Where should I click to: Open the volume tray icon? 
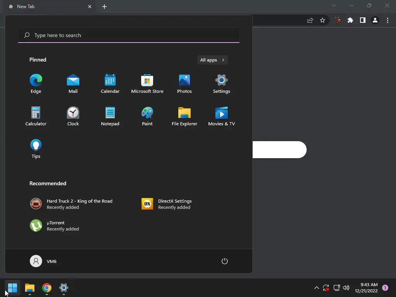[x=346, y=288]
